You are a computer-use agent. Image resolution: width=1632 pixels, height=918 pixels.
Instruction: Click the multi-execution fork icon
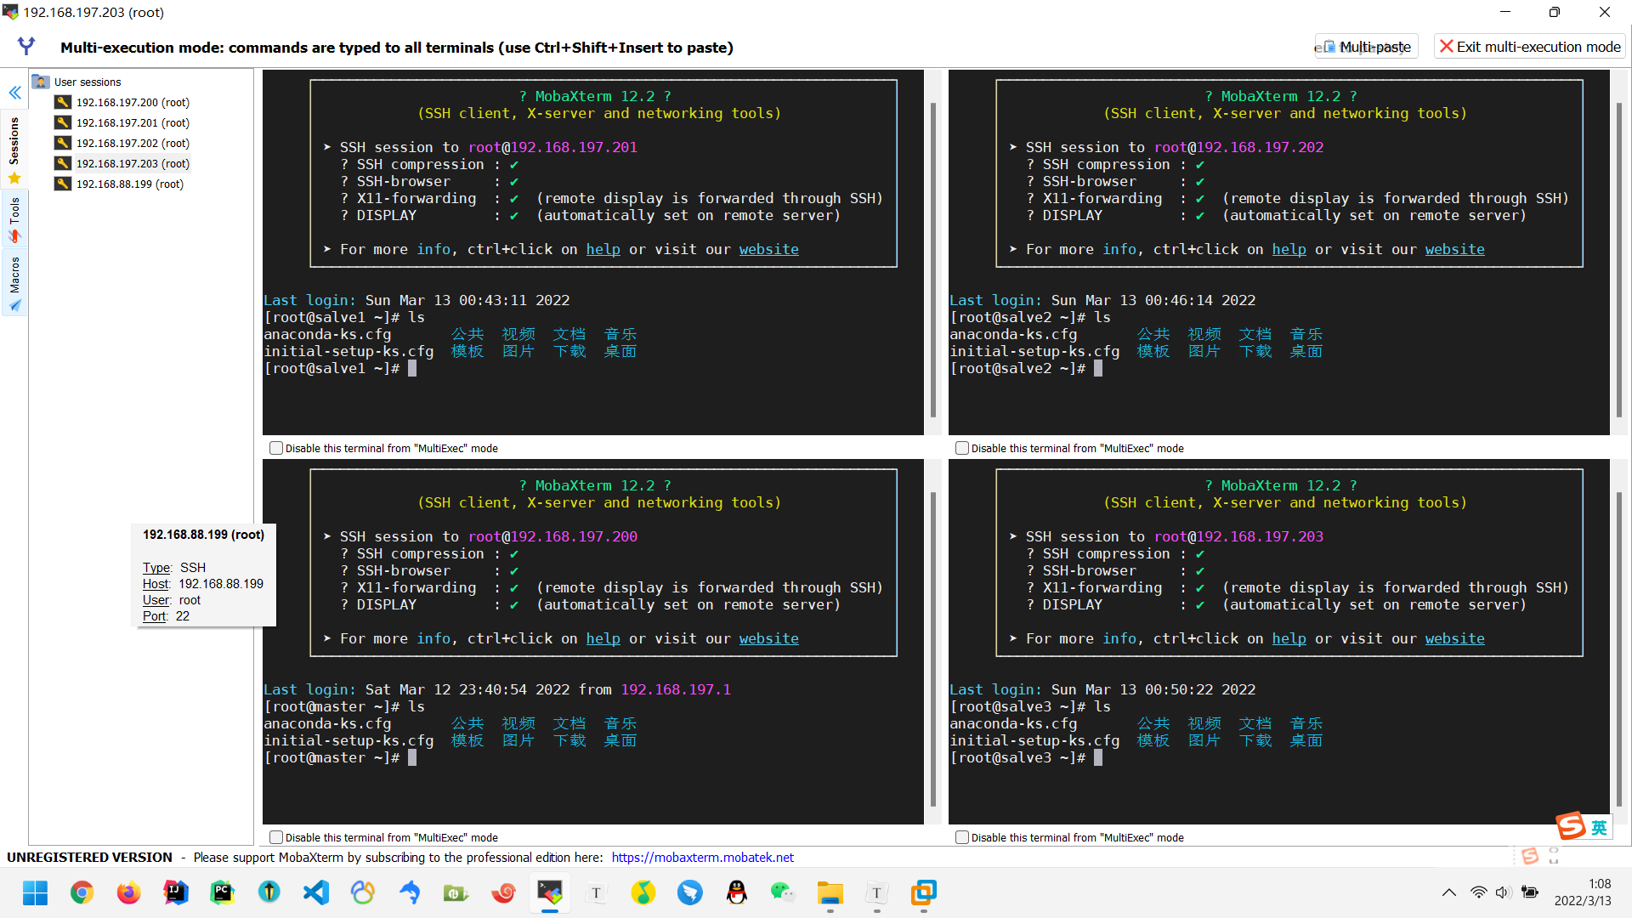pyautogui.click(x=26, y=46)
